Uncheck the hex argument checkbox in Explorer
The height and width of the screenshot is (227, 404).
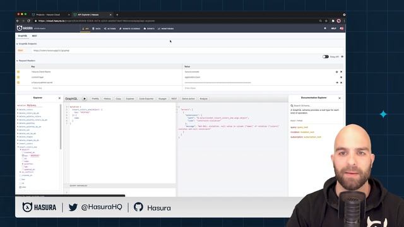point(23,156)
